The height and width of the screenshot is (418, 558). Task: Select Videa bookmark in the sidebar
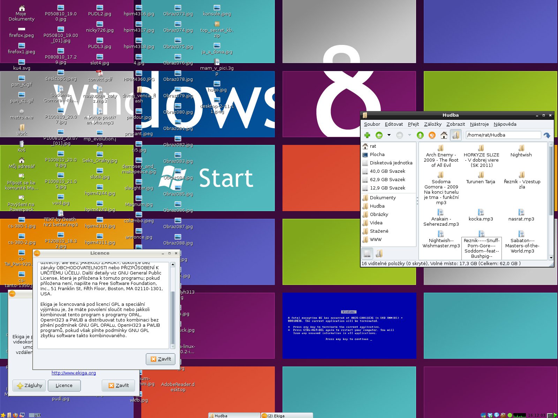[x=389, y=223]
